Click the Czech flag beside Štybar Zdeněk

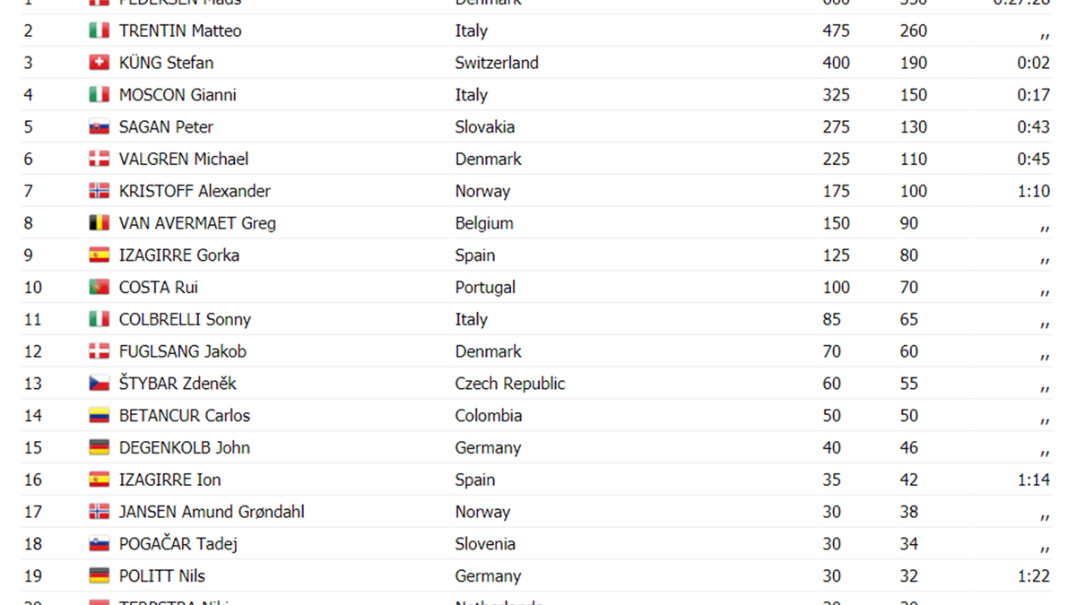tap(99, 384)
